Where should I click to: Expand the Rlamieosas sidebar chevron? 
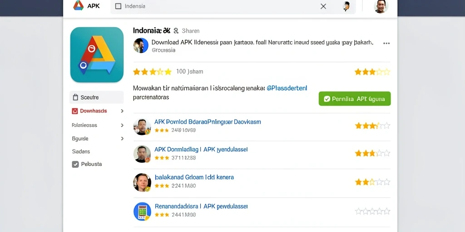(x=122, y=125)
